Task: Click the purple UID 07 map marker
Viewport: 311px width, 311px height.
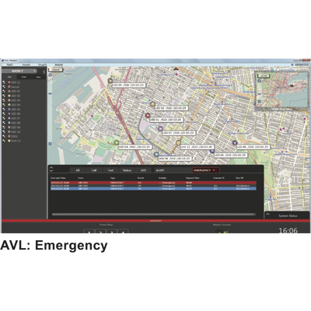Action: click(x=160, y=128)
